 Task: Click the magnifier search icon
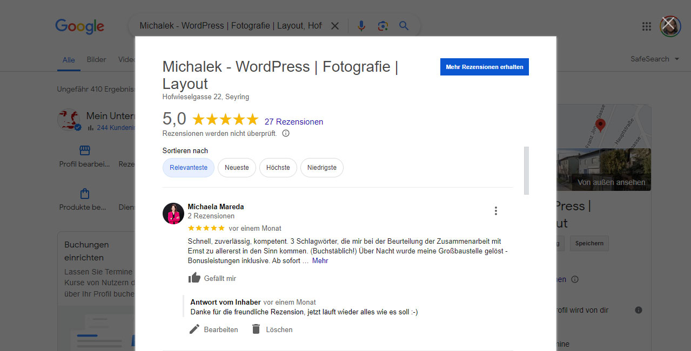tap(404, 26)
